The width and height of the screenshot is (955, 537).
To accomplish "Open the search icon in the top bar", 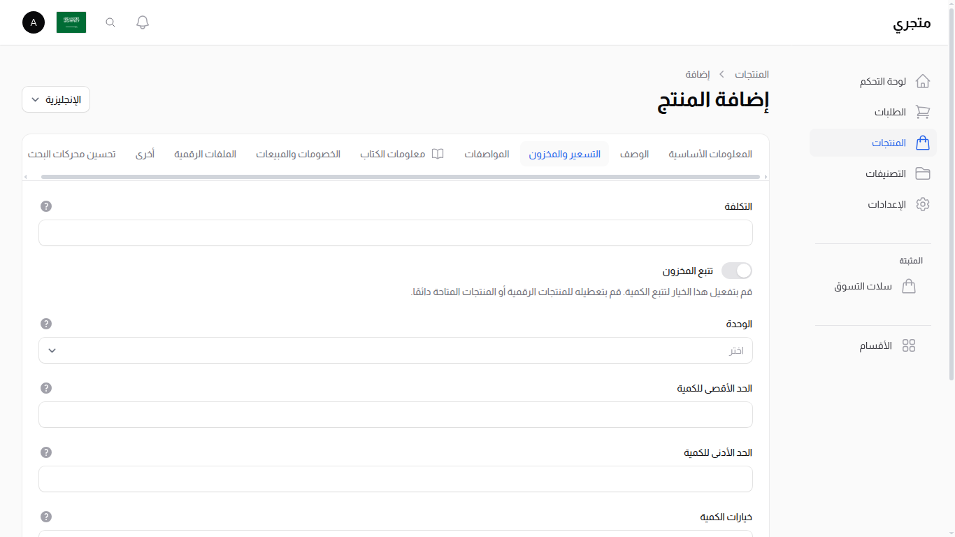I will [110, 22].
